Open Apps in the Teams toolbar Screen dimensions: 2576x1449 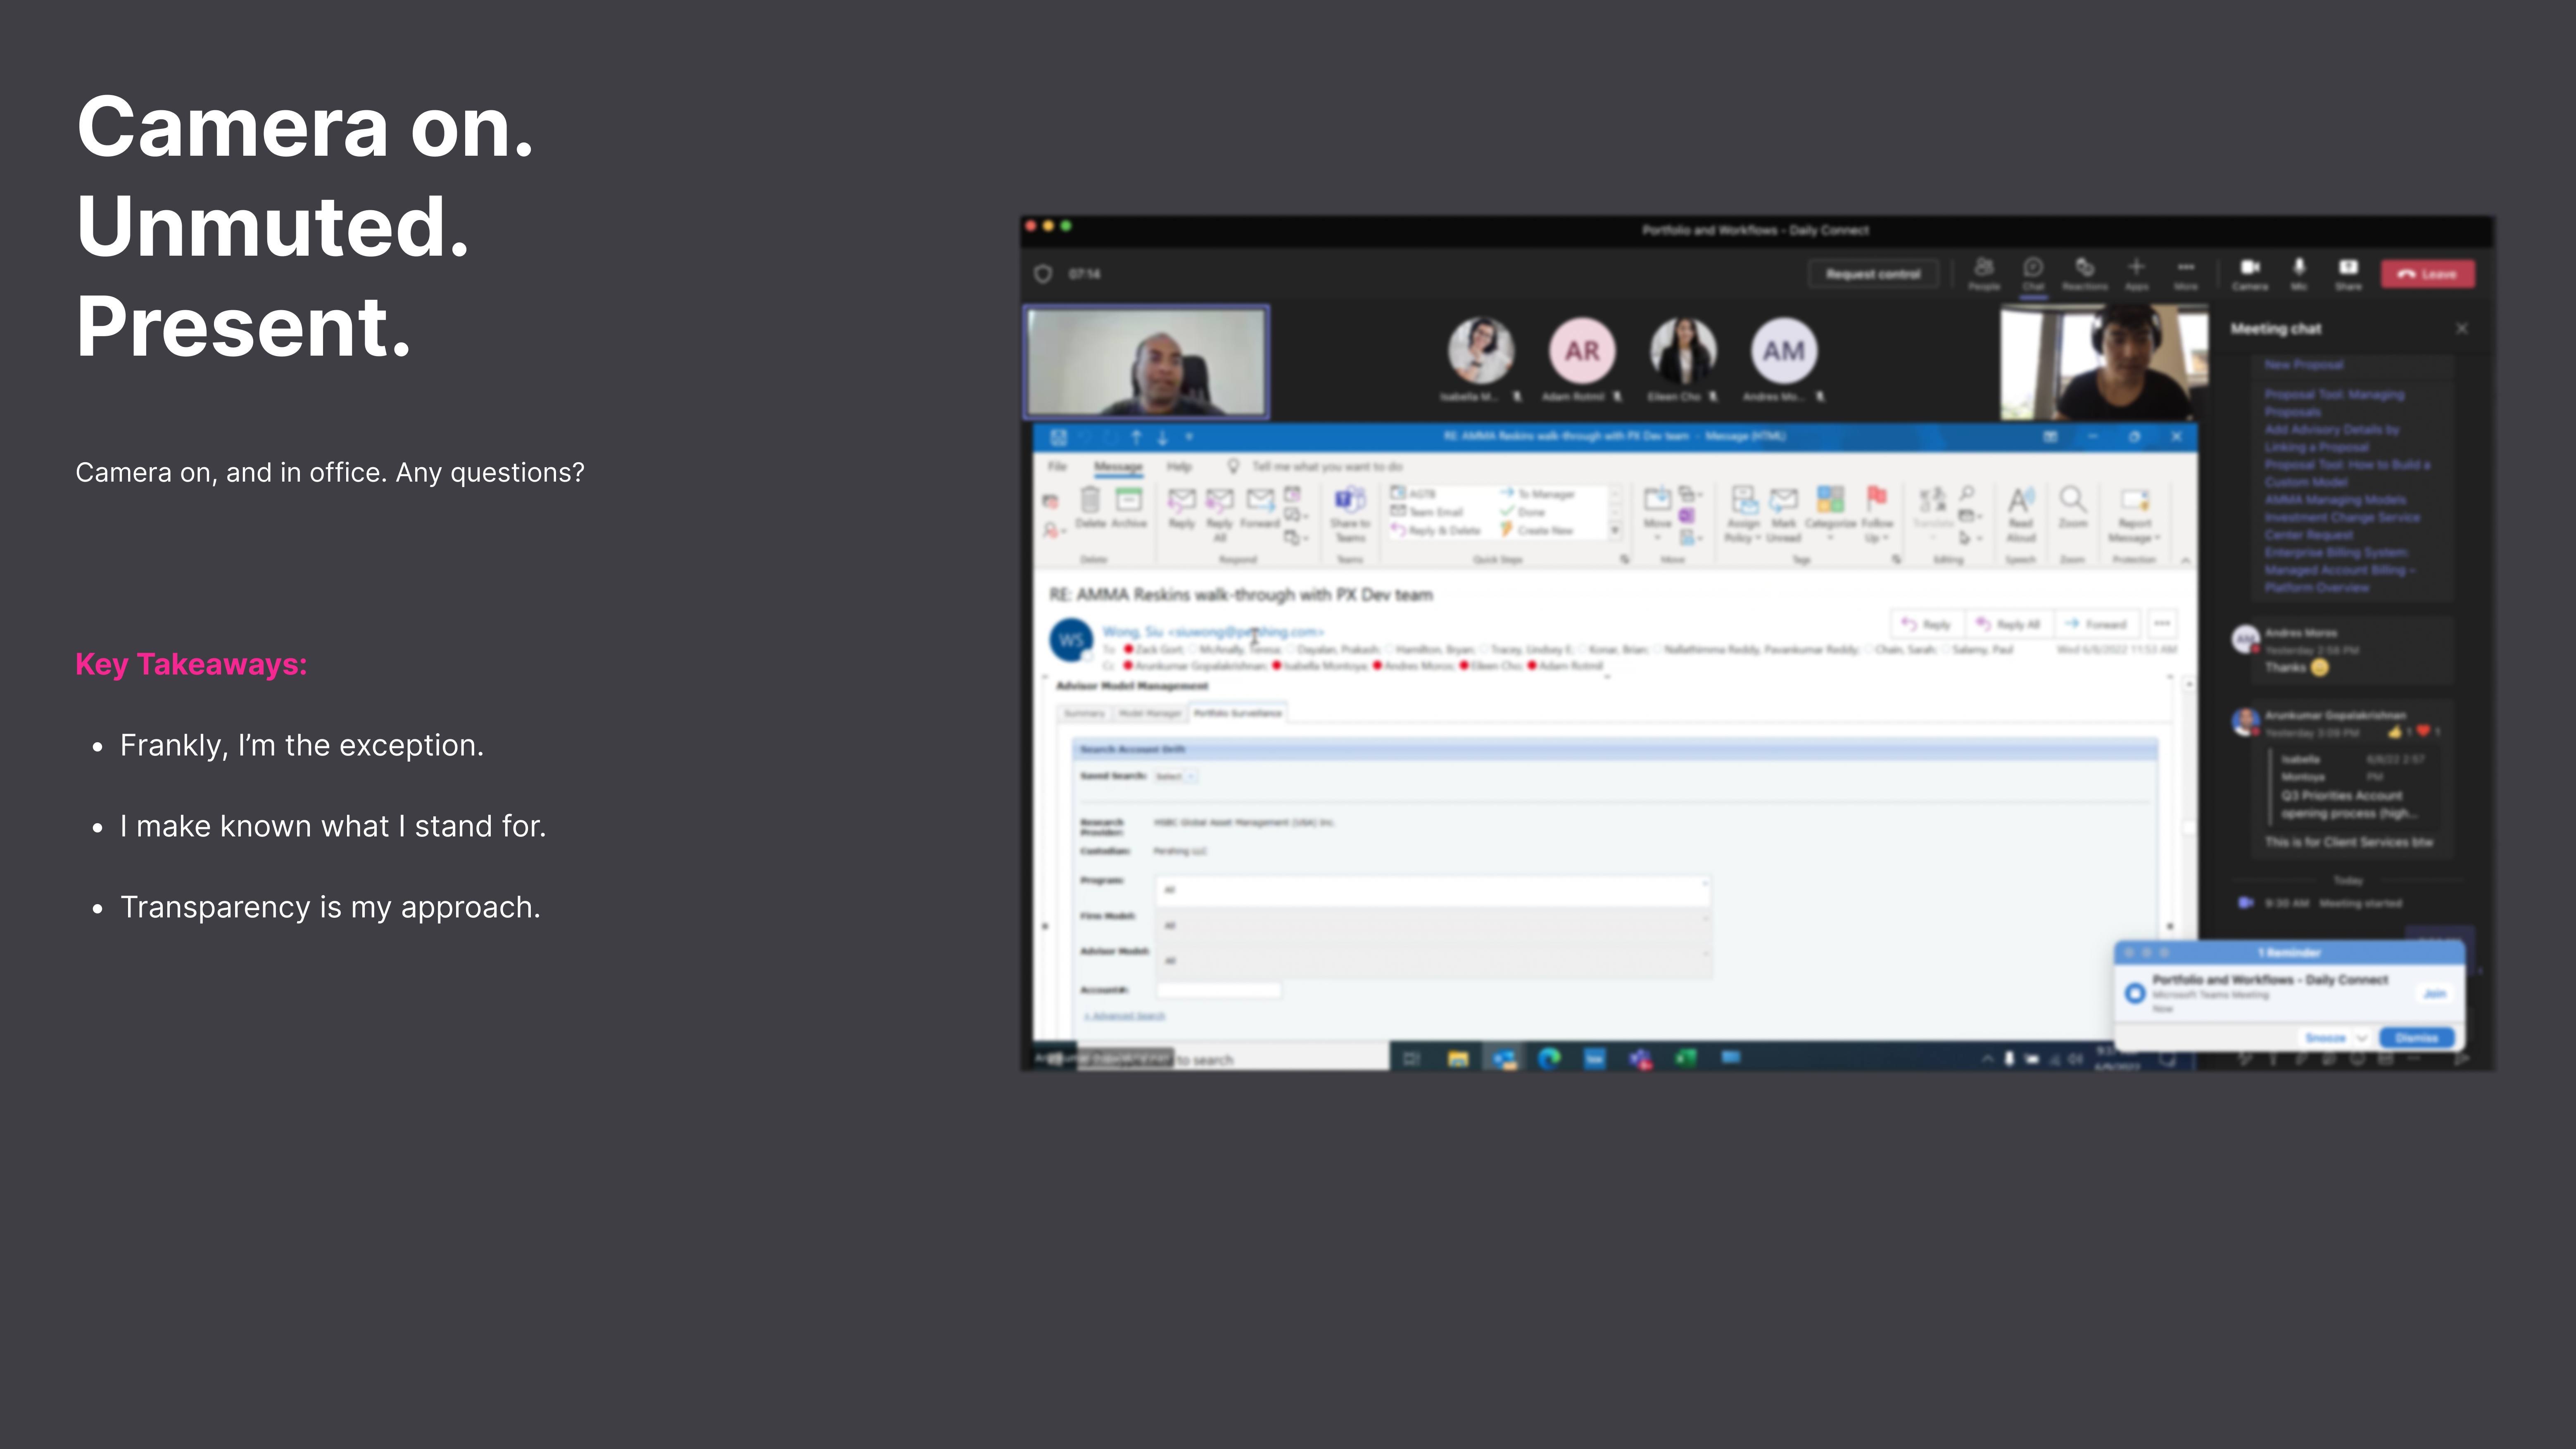pos(2136,273)
